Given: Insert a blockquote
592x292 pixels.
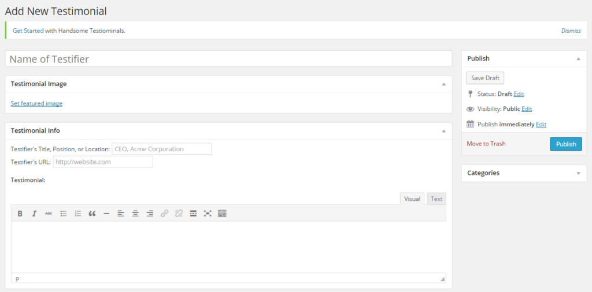Looking at the screenshot, I should point(92,214).
